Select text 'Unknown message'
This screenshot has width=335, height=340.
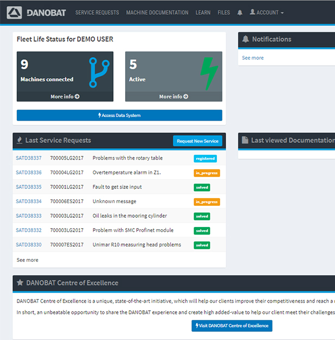tap(114, 202)
